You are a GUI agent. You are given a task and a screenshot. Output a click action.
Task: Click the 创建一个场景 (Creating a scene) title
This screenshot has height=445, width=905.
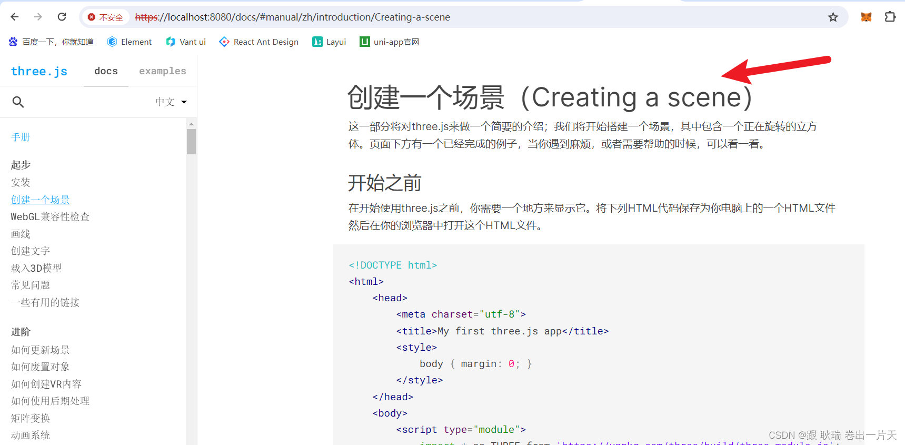click(x=550, y=97)
